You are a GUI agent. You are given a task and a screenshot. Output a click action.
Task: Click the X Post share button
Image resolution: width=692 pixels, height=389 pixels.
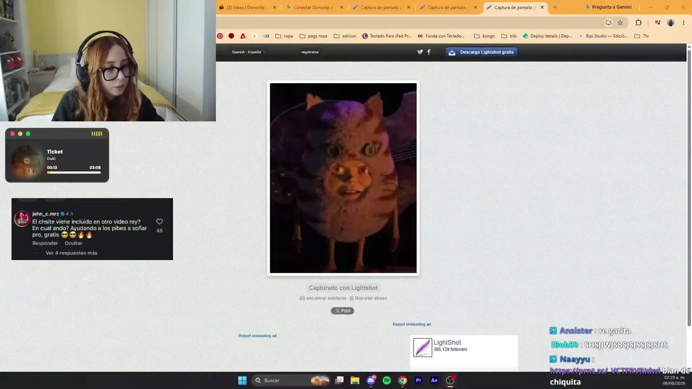tap(342, 311)
